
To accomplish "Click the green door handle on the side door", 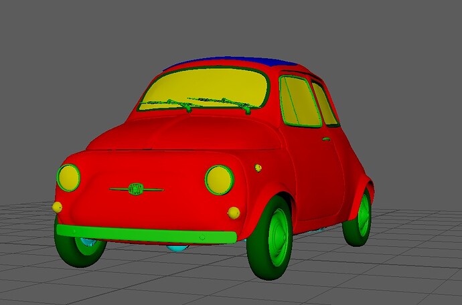I will click(325, 139).
